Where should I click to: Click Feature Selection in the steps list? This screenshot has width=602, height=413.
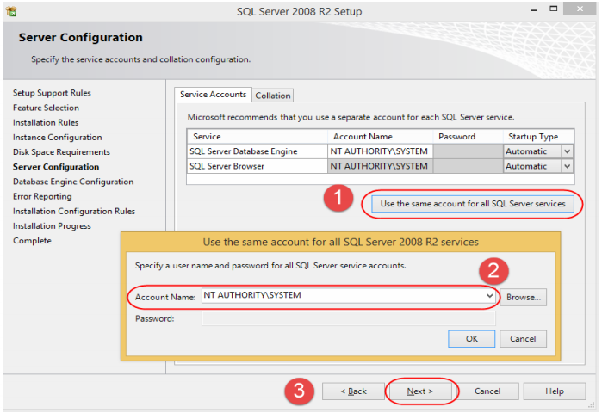click(46, 108)
